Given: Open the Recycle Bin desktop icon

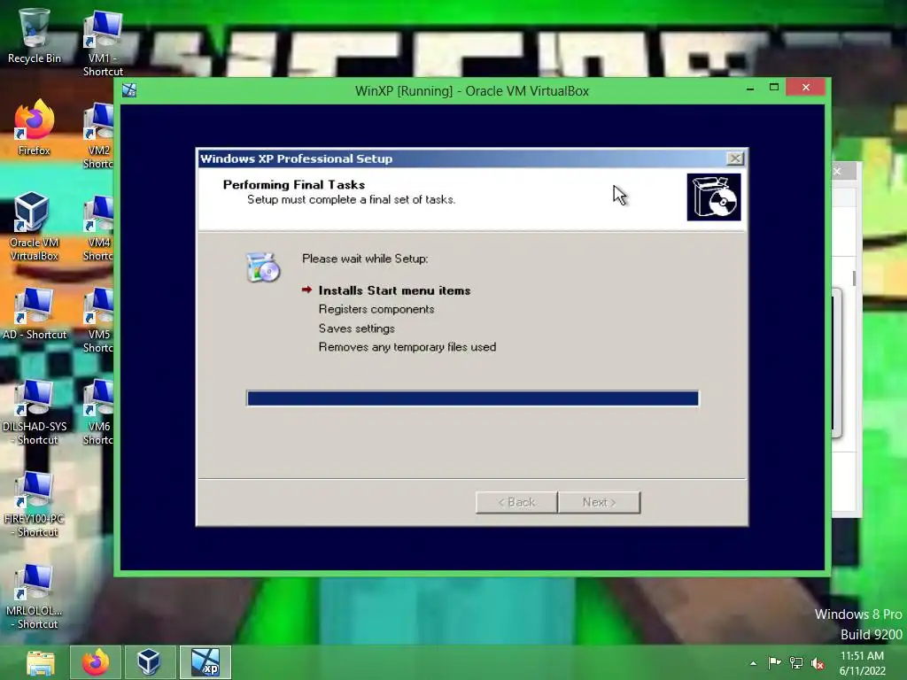Looking at the screenshot, I should click(35, 35).
